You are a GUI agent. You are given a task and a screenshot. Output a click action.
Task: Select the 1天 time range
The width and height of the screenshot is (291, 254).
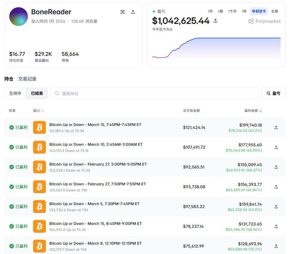[210, 11]
